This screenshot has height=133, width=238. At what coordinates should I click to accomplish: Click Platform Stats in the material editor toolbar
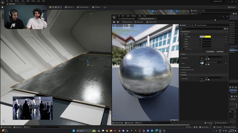pos(152,22)
